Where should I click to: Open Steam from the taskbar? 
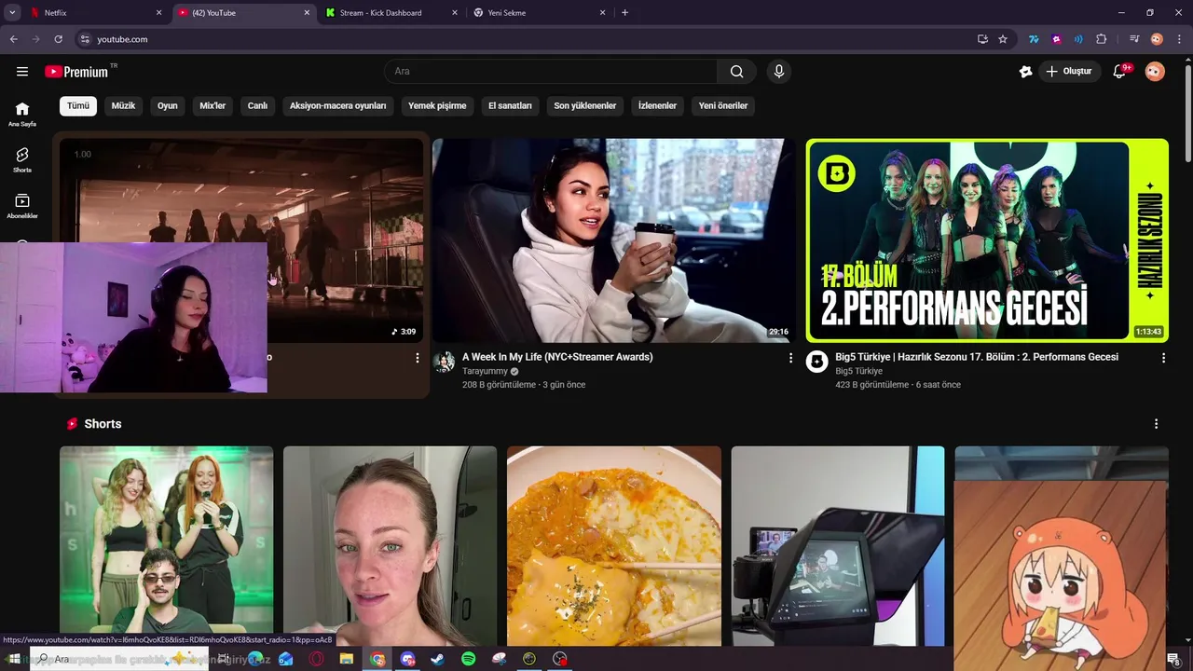[x=437, y=659]
